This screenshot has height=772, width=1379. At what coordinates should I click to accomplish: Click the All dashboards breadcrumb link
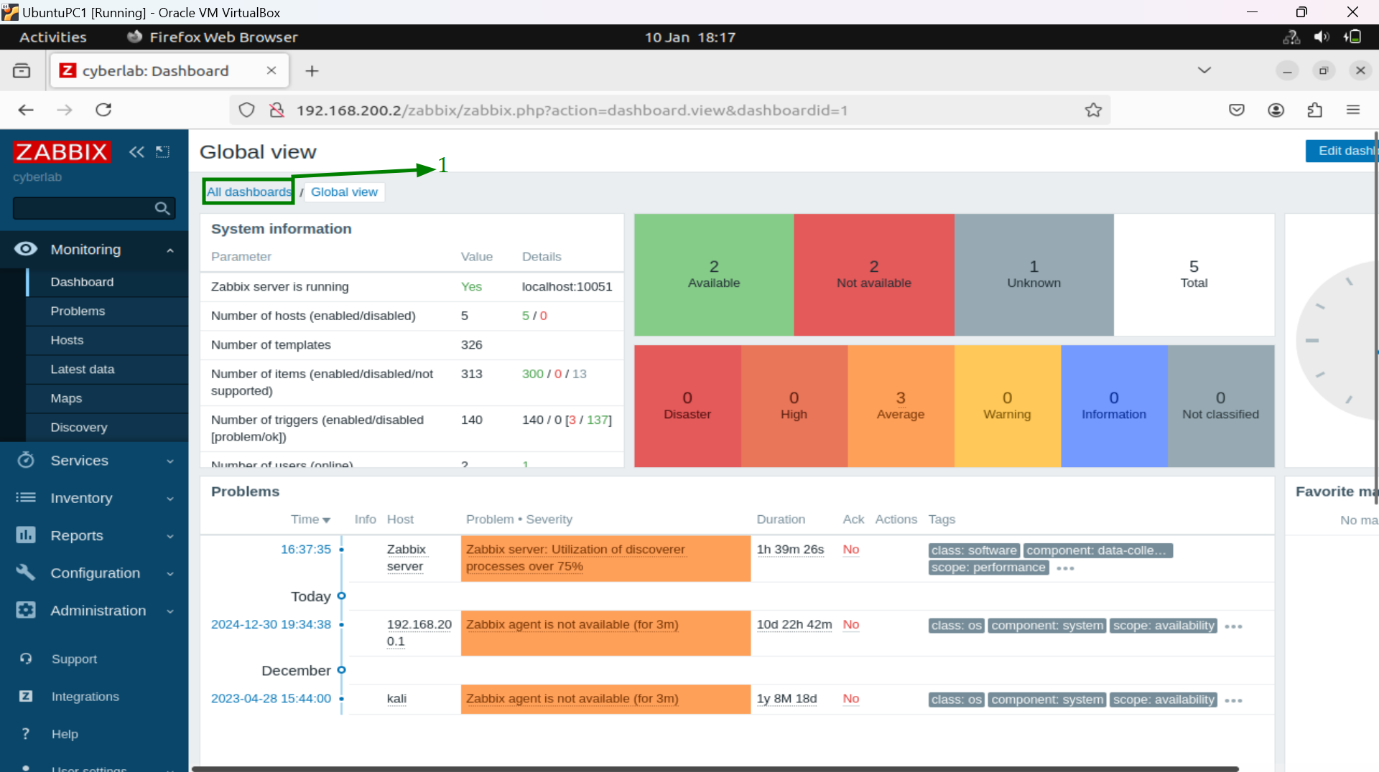pyautogui.click(x=249, y=192)
